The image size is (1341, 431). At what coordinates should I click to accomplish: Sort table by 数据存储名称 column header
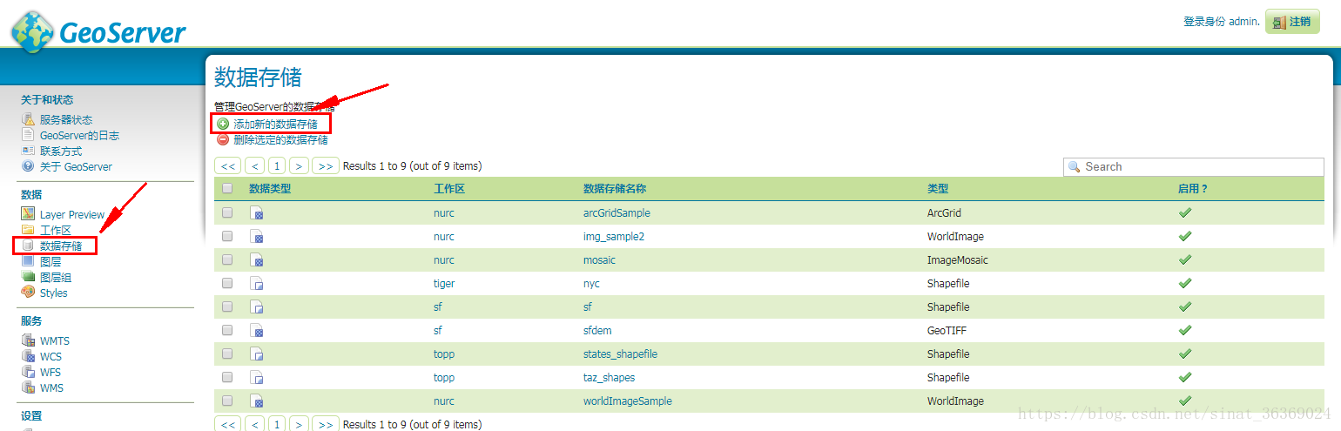[615, 189]
